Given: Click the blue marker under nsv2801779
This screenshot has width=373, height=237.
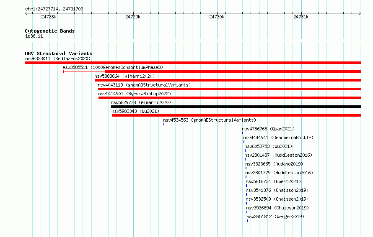Looking at the screenshot, I should tap(246, 177).
